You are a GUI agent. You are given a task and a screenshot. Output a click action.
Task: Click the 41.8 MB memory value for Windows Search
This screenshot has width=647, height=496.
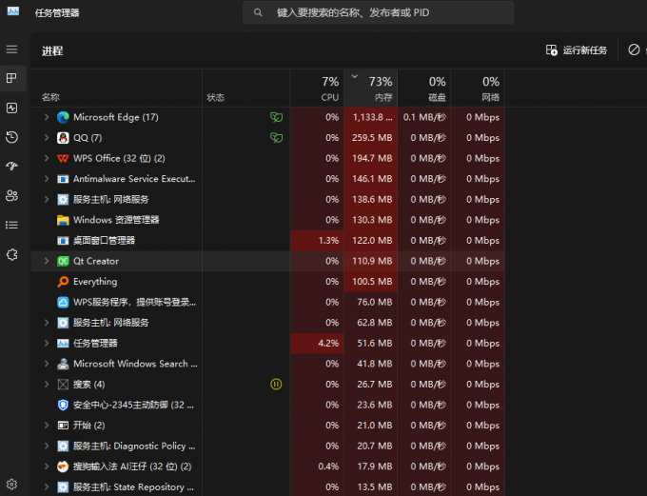tap(375, 364)
